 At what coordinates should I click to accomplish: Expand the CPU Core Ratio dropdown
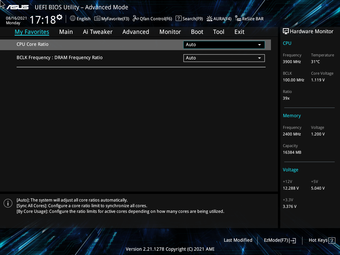(x=224, y=45)
